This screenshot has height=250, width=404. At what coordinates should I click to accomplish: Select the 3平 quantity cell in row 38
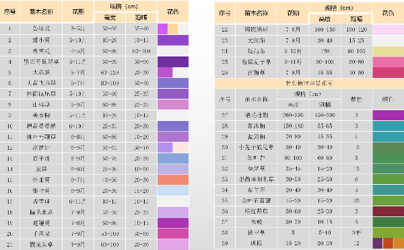pos(356,233)
